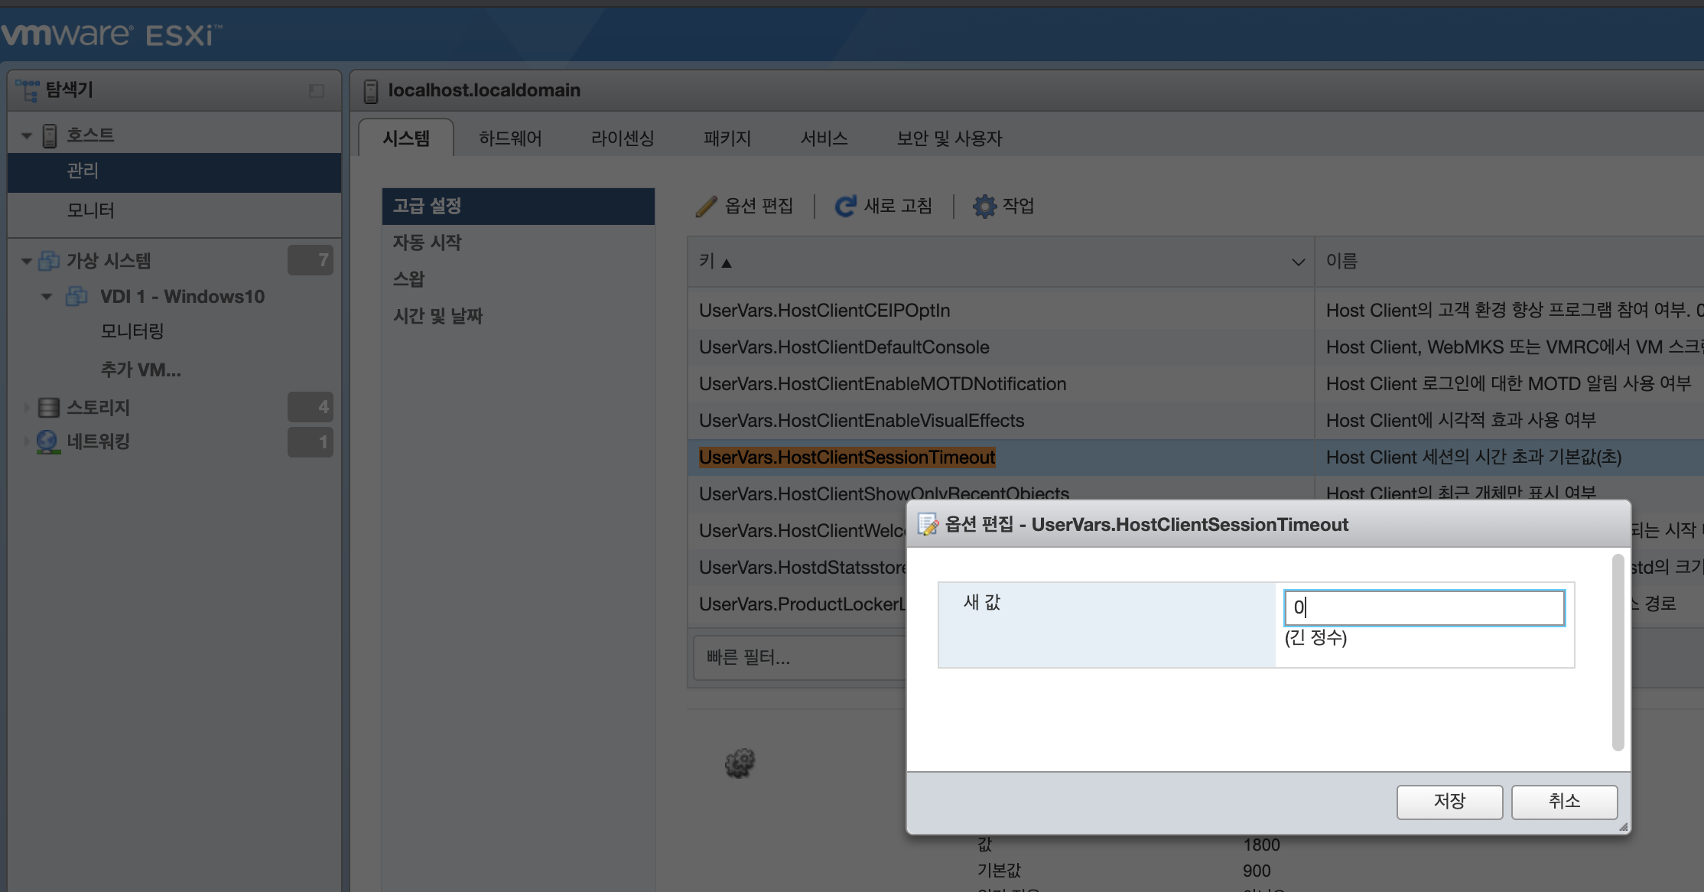Open the Key column dropdown chevron

[x=1298, y=262]
